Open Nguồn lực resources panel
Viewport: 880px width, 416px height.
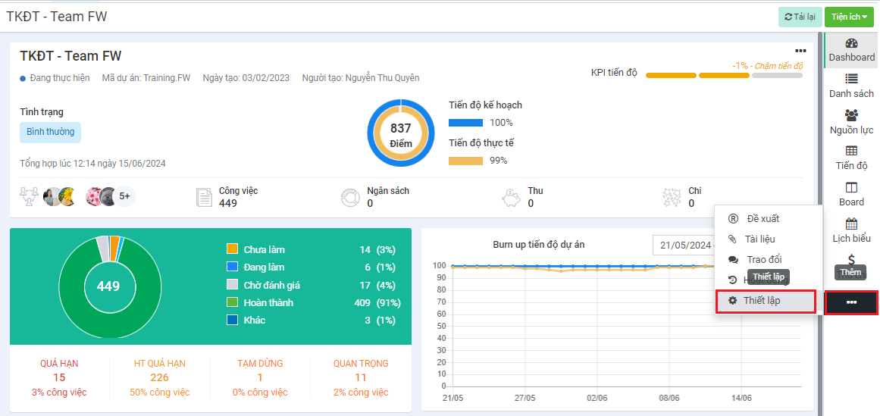coord(851,122)
